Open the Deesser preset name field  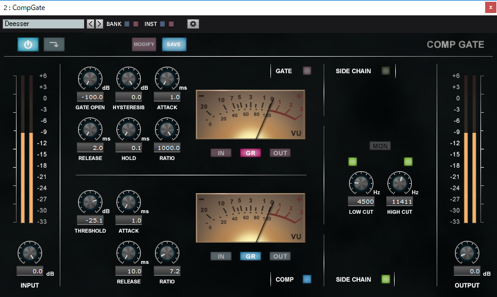[43, 24]
